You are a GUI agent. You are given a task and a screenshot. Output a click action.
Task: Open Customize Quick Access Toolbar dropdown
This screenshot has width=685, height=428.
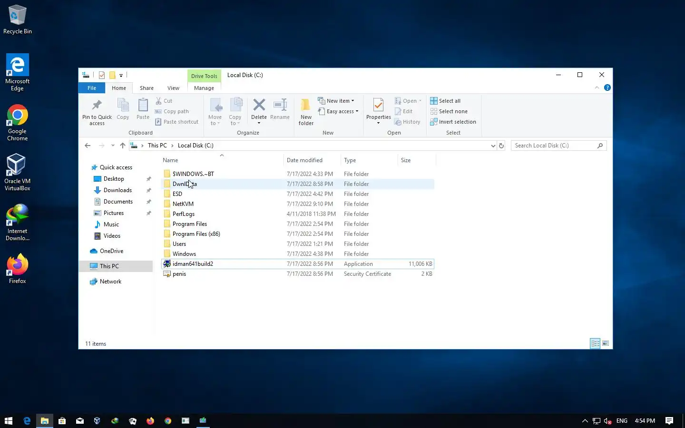121,75
